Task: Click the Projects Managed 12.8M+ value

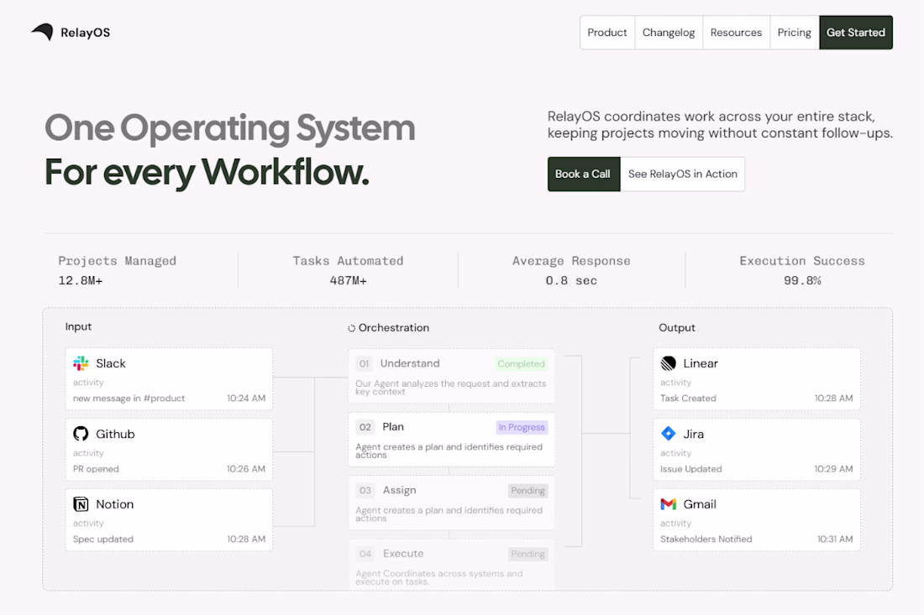Action: click(x=80, y=281)
